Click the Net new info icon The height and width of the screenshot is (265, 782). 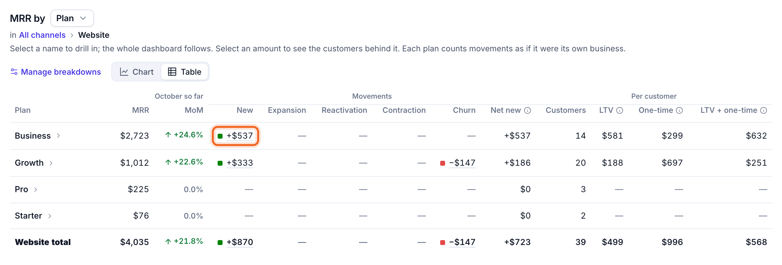coord(527,110)
